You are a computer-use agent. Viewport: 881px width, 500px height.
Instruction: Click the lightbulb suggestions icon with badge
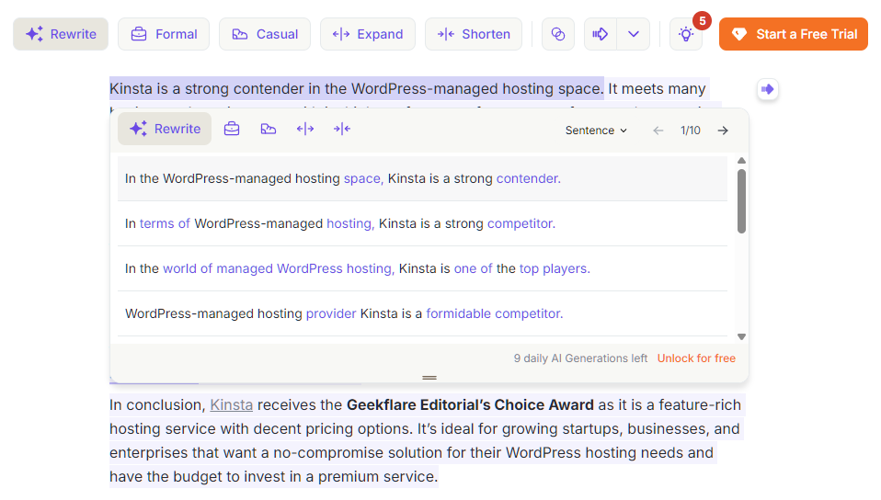[x=686, y=34]
